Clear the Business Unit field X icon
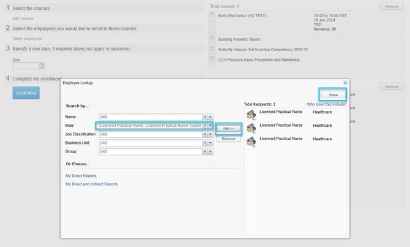410x247 pixels. click(205, 143)
